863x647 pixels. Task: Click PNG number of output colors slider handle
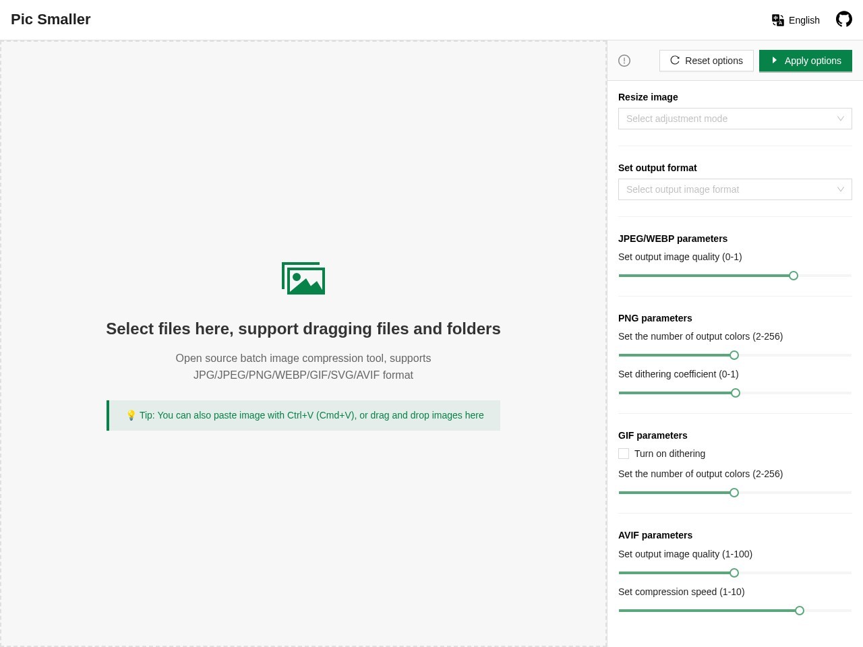pyautogui.click(x=734, y=355)
